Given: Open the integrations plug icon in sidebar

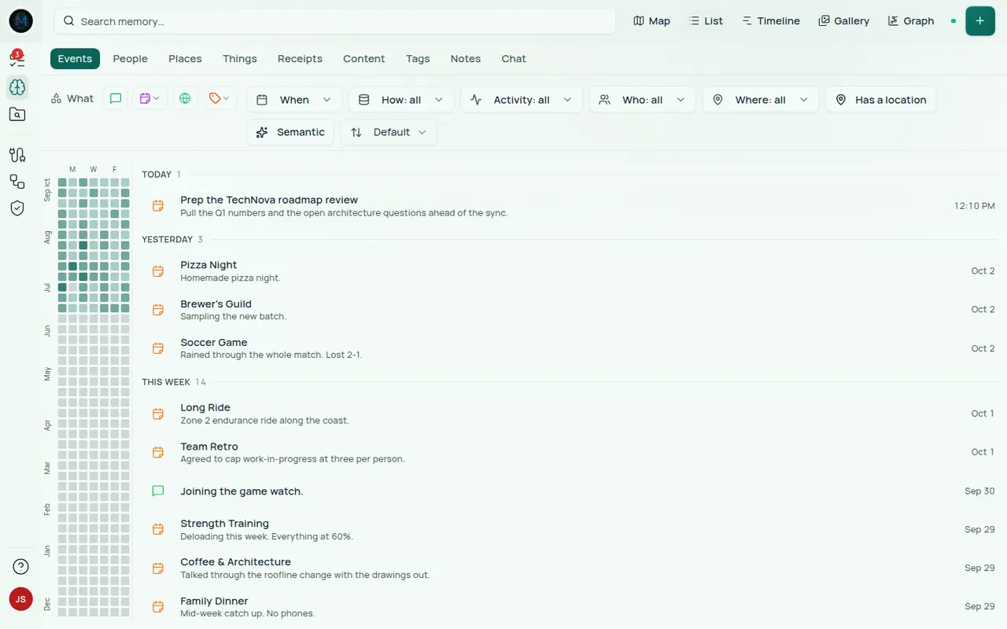Looking at the screenshot, I should tap(17, 155).
